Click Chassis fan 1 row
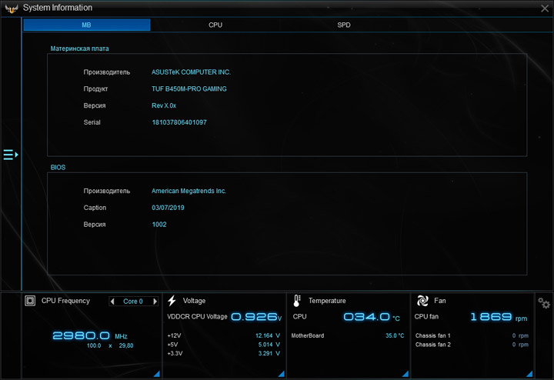The height and width of the screenshot is (380, 554). [472, 335]
